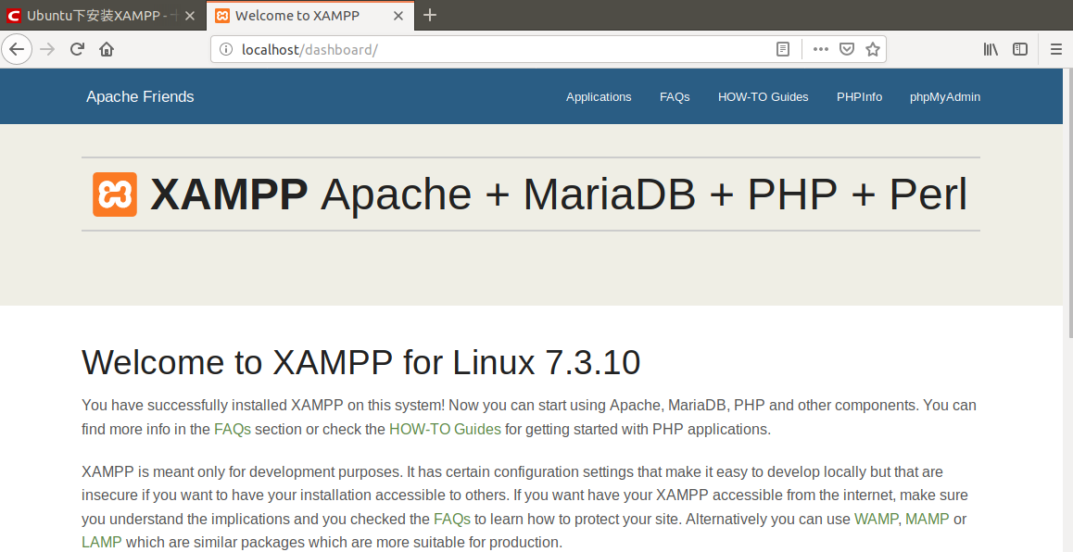Show site information for localhost
The image size is (1073, 552).
coord(225,49)
